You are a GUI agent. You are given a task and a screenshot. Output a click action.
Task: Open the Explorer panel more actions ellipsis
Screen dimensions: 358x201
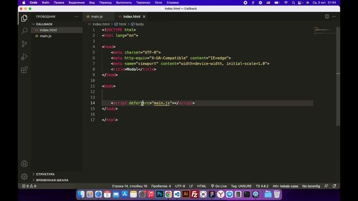point(76,16)
